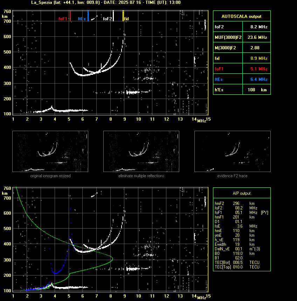Click the 760 km label on top ionogram
The width and height of the screenshot is (297, 301).
tap(7, 12)
